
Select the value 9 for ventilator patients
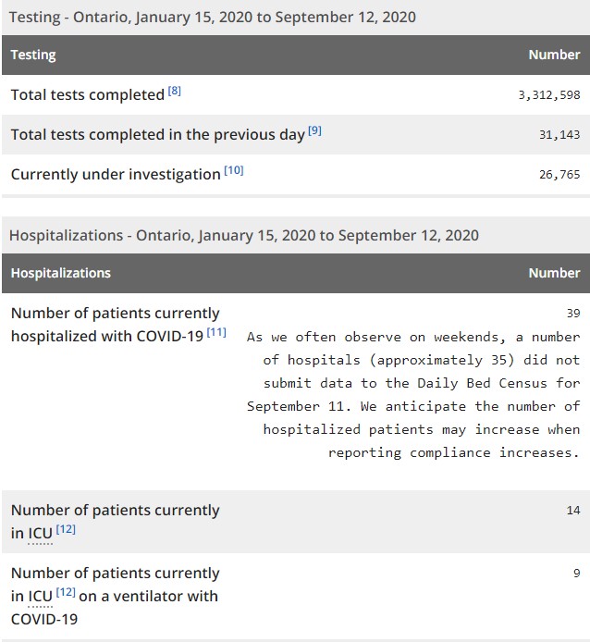[x=576, y=574]
